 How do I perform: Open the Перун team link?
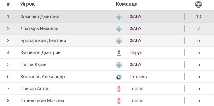[x=136, y=53]
